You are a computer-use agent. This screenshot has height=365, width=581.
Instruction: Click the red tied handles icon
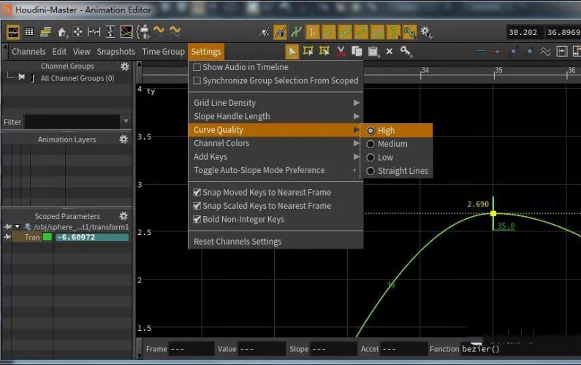click(497, 51)
